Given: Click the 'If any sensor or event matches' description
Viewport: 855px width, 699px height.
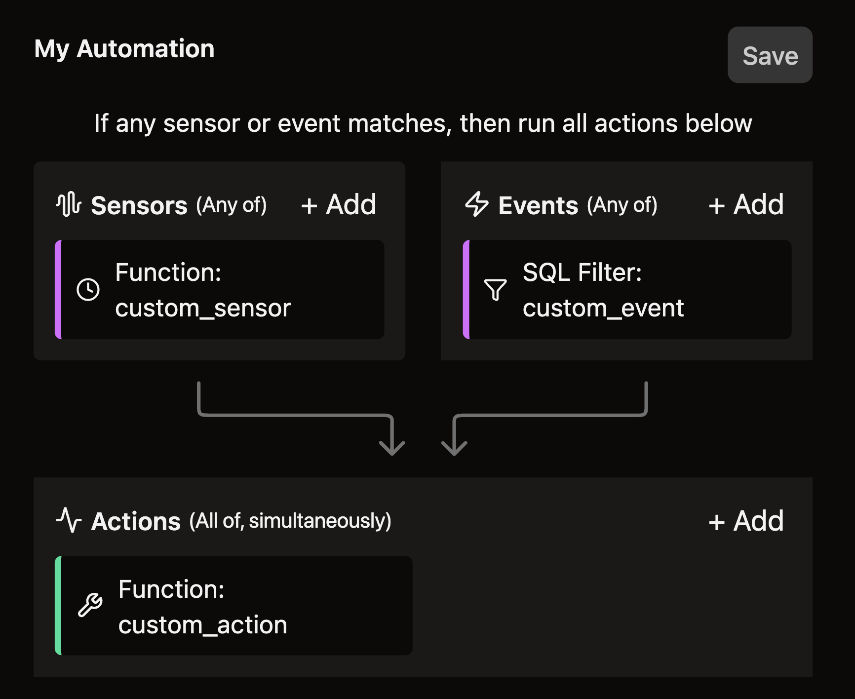Looking at the screenshot, I should point(423,123).
